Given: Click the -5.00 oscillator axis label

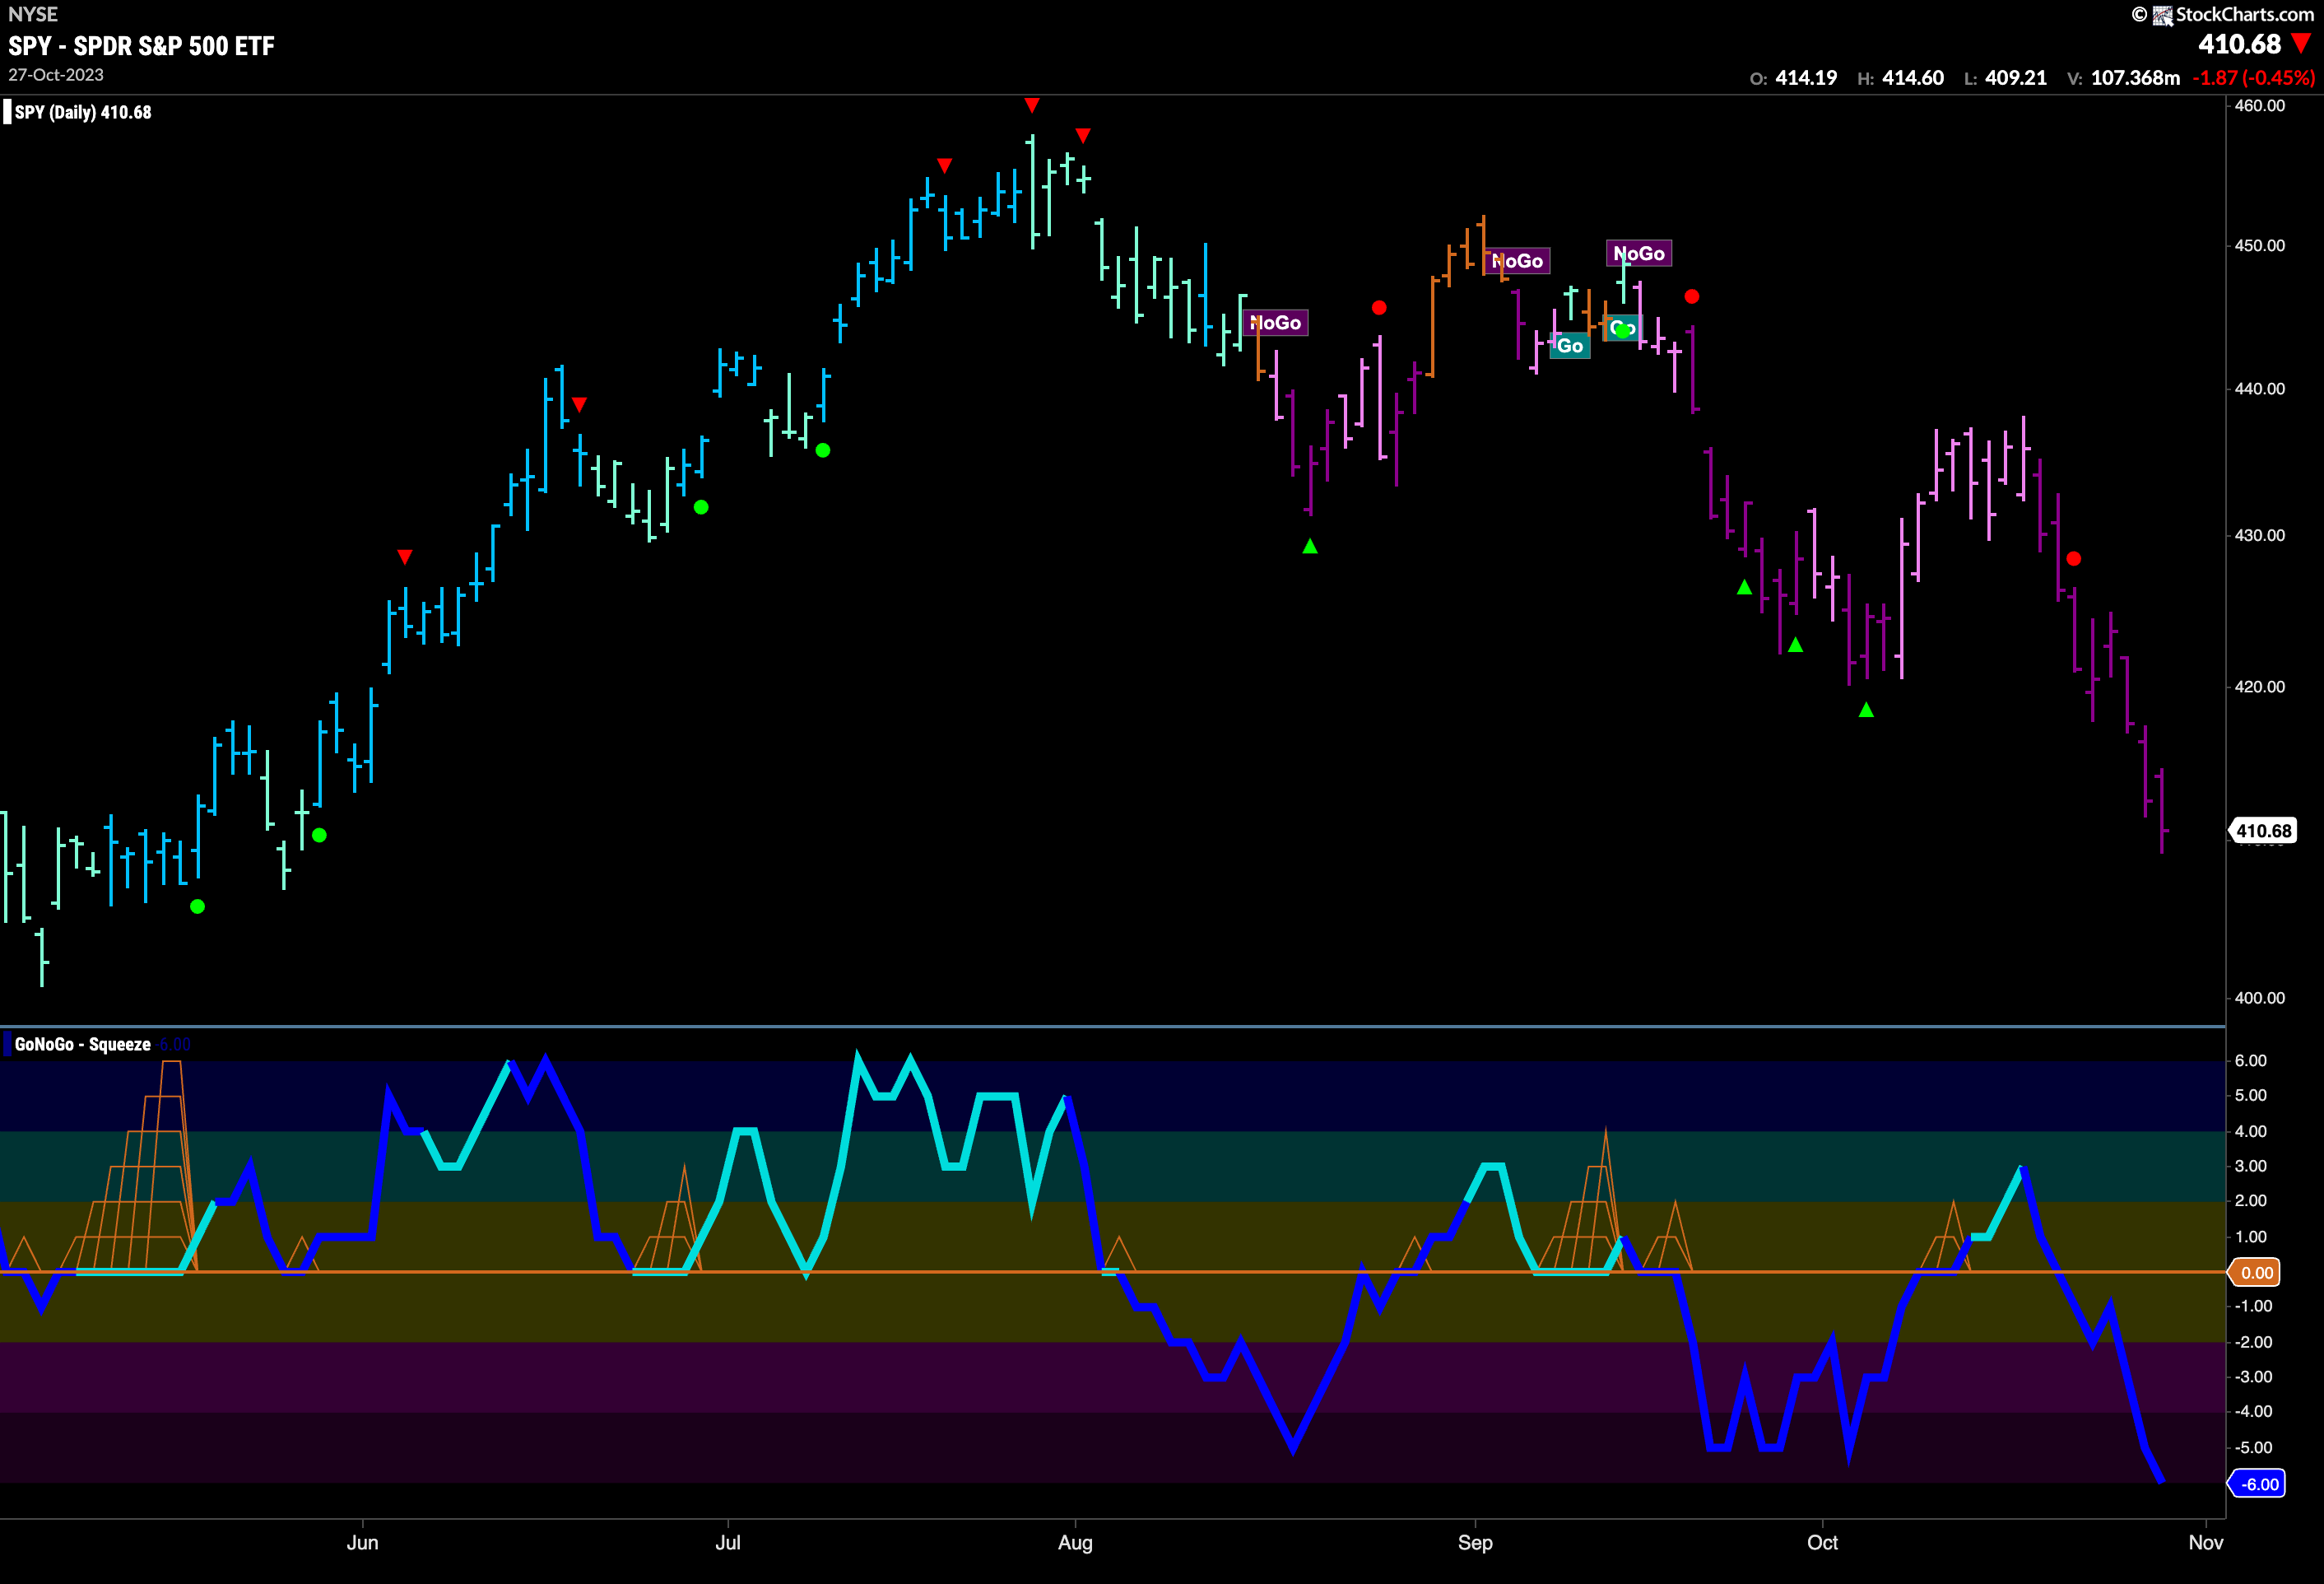Looking at the screenshot, I should [2253, 1448].
